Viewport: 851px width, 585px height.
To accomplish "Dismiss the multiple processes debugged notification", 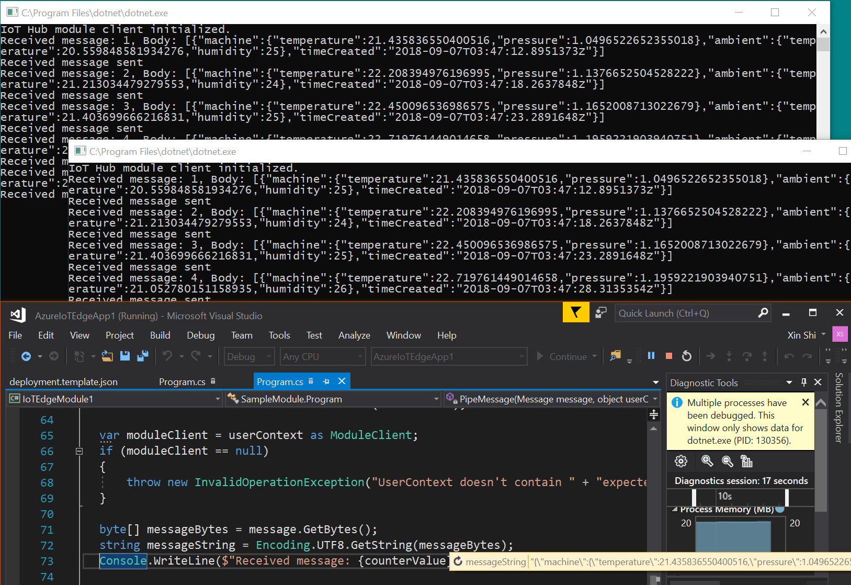I will [x=805, y=402].
